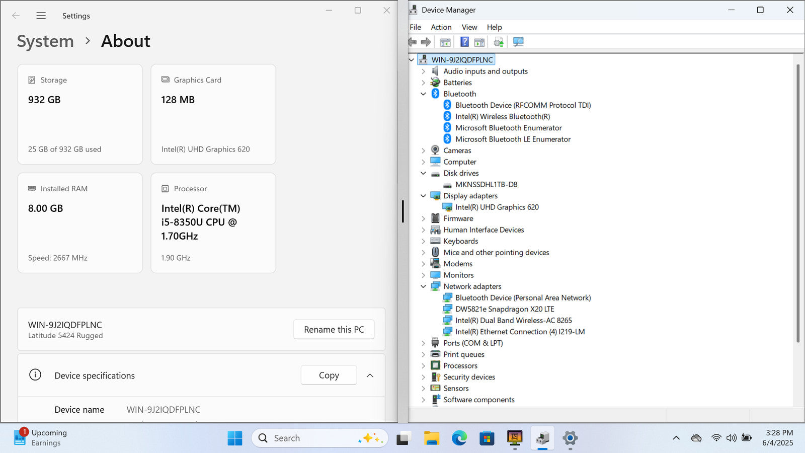Image resolution: width=805 pixels, height=453 pixels.
Task: Open the Help menu in Device Manager
Action: pos(494,27)
